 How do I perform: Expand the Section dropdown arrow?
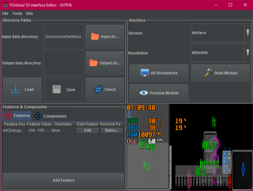coord(248,33)
